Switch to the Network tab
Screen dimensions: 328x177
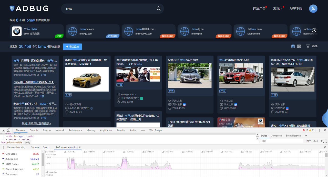click(x=60, y=130)
